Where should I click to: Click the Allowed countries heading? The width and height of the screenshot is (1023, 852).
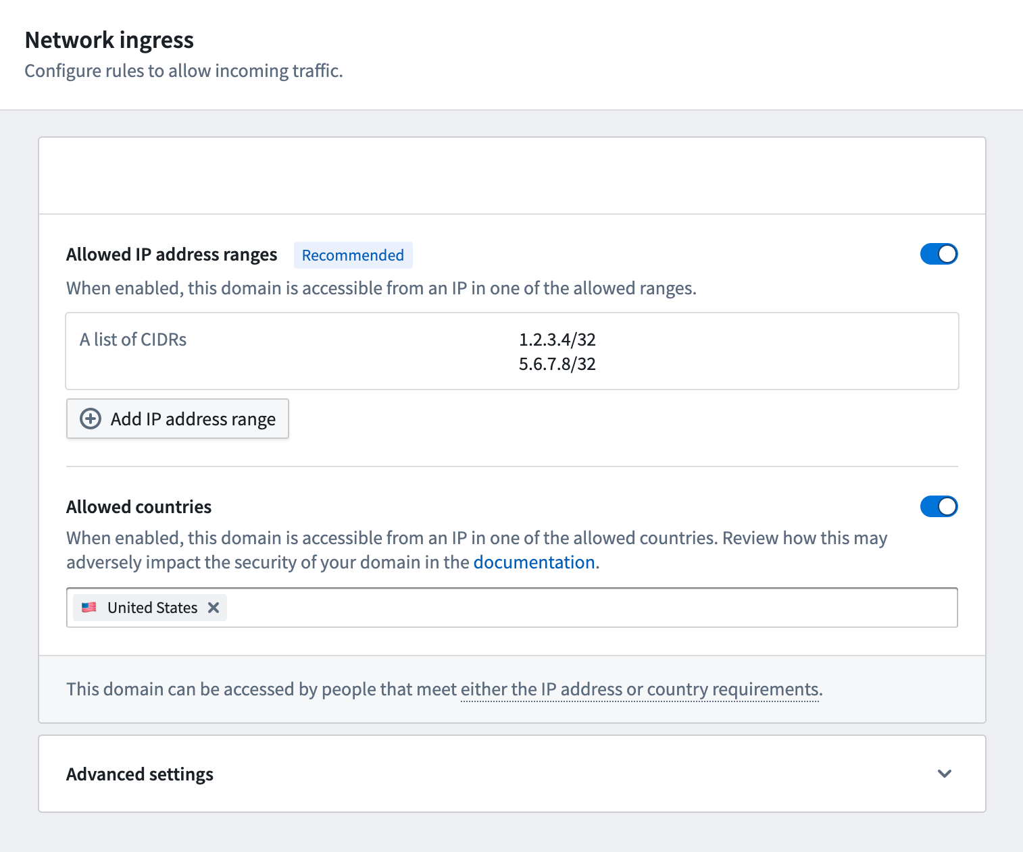[x=139, y=507]
